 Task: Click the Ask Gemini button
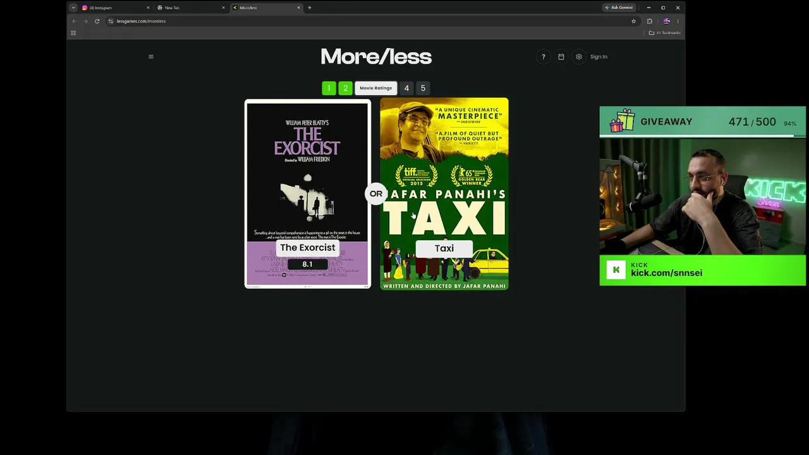tap(619, 8)
